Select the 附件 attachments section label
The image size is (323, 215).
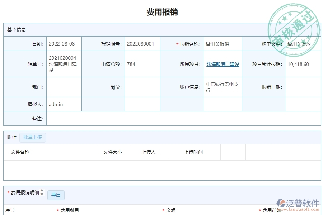[11, 137]
